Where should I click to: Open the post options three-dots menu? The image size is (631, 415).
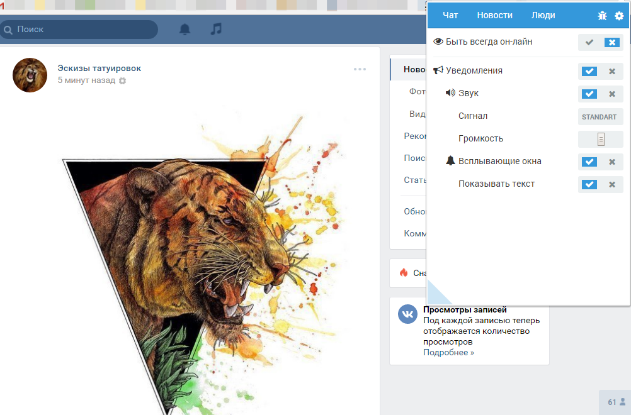point(360,69)
